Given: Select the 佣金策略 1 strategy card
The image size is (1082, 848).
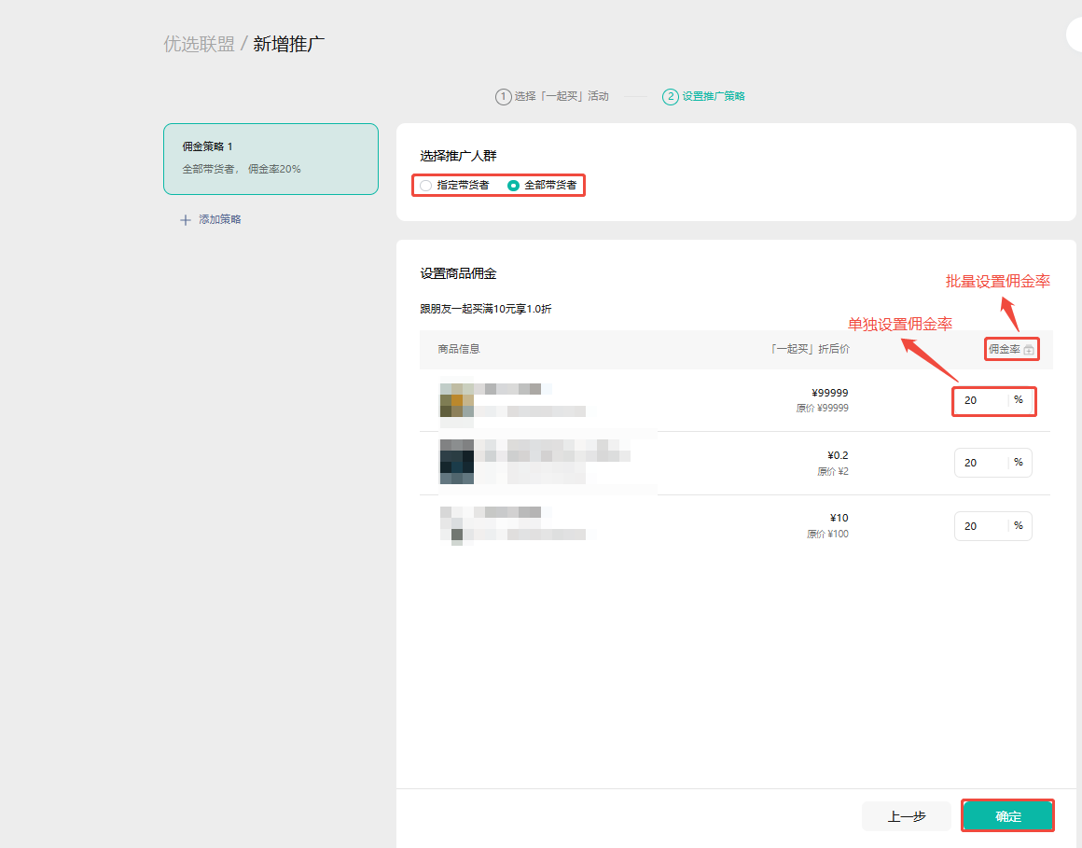Looking at the screenshot, I should 270,159.
